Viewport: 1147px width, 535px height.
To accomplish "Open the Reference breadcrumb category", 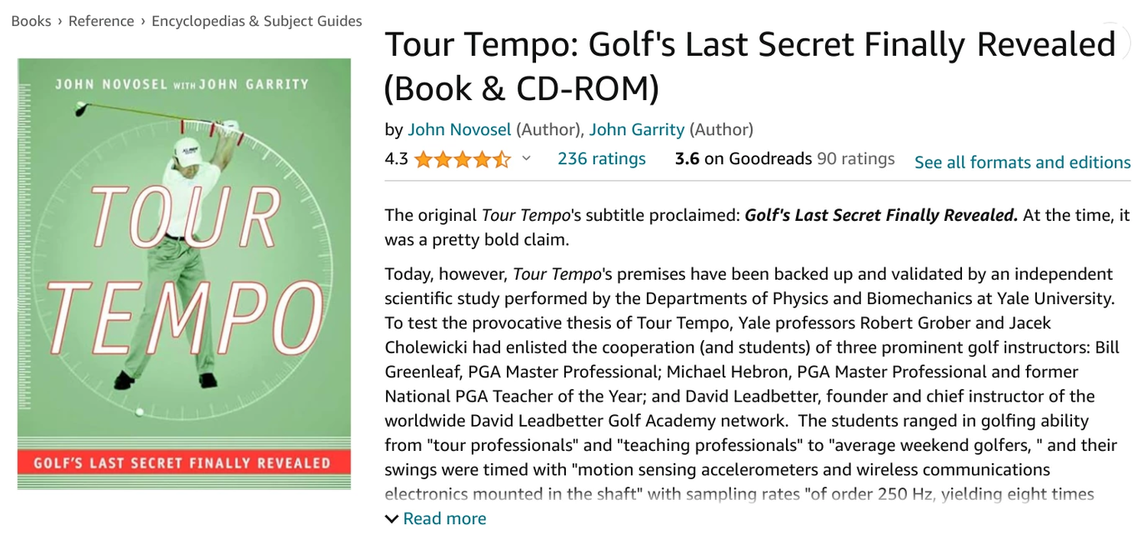I will pos(100,21).
